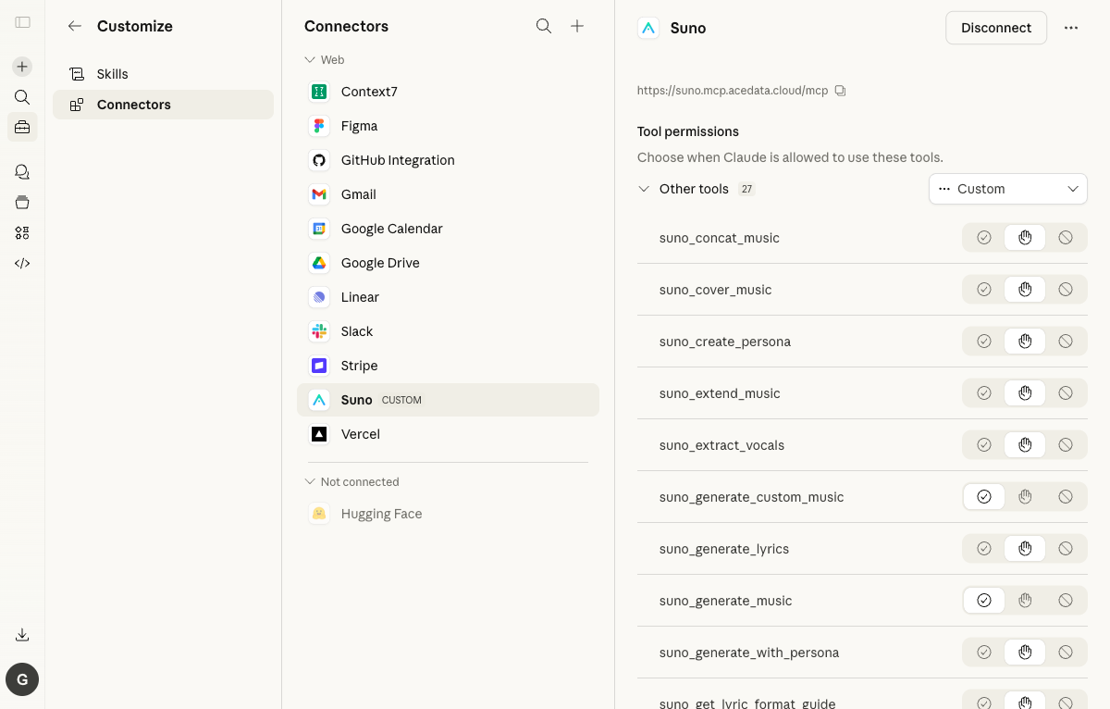The height and width of the screenshot is (709, 1110).
Task: Select the Stripe connector
Action: (448, 366)
